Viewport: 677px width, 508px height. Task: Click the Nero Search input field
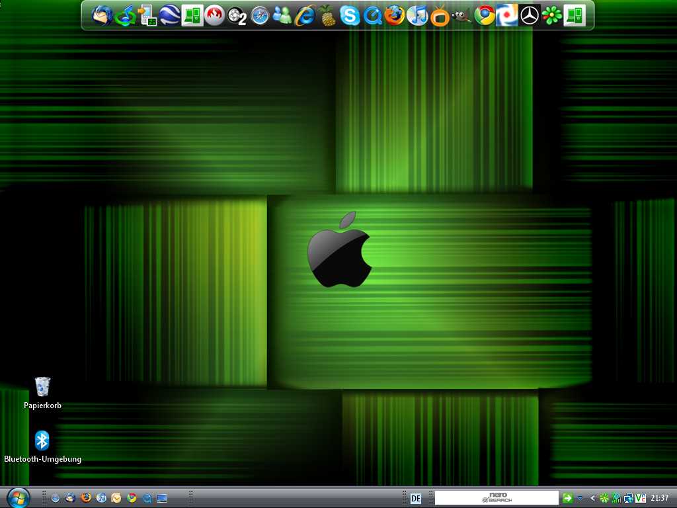(x=496, y=497)
